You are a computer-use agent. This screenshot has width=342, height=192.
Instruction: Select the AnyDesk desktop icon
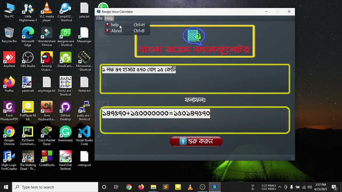(x=9, y=60)
